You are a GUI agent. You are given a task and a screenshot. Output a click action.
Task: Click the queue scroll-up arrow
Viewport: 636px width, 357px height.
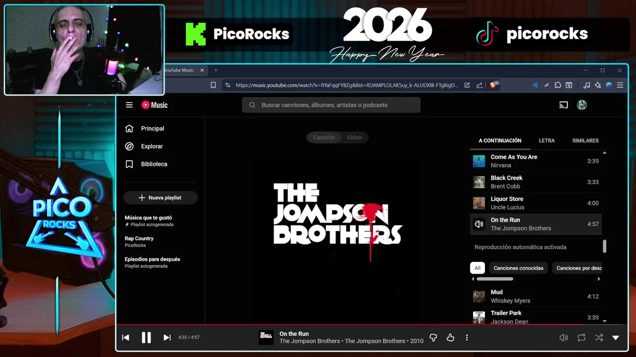pyautogui.click(x=604, y=153)
